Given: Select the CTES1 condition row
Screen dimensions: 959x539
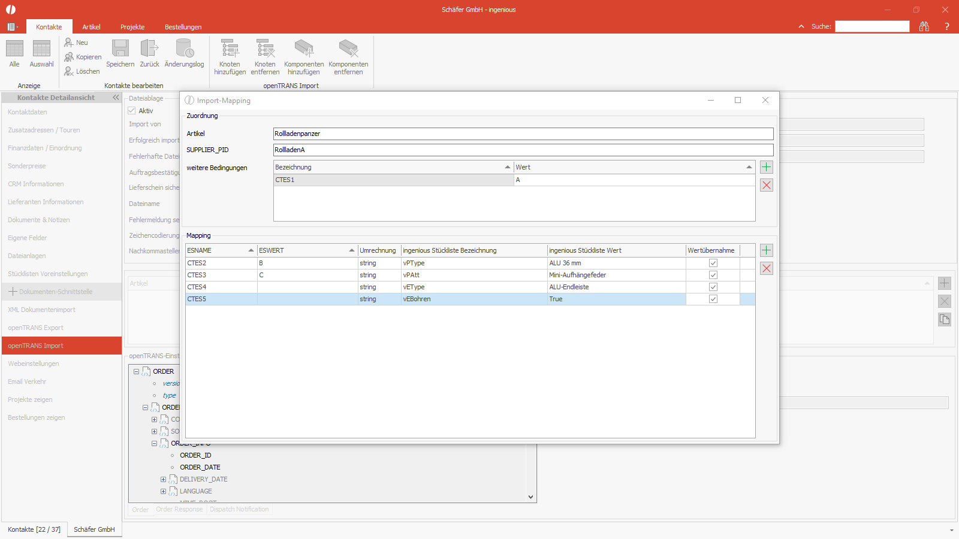Looking at the screenshot, I should [514, 180].
